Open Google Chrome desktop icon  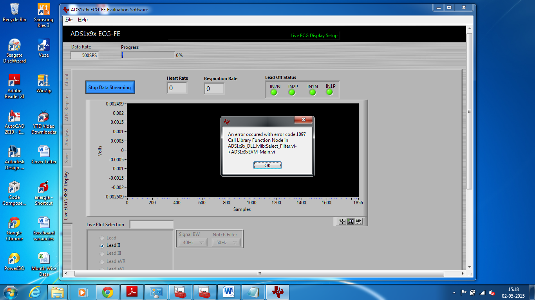(x=14, y=229)
